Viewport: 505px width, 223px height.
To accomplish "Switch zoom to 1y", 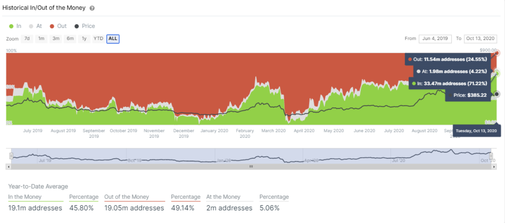I will pyautogui.click(x=84, y=39).
